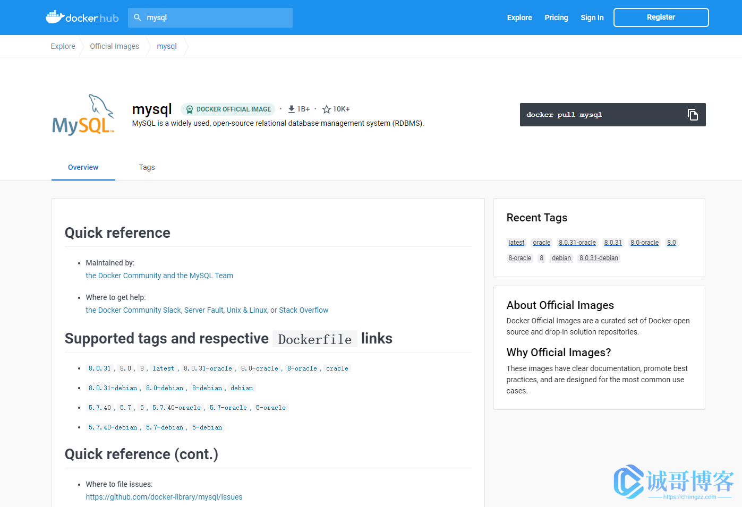Open the 8-debian Dockerfile link

coord(207,388)
